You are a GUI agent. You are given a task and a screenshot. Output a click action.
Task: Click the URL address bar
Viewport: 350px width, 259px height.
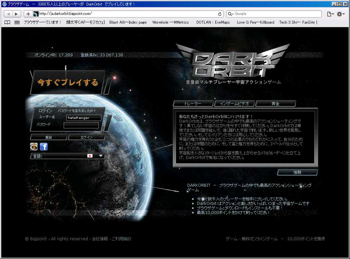(x=128, y=14)
